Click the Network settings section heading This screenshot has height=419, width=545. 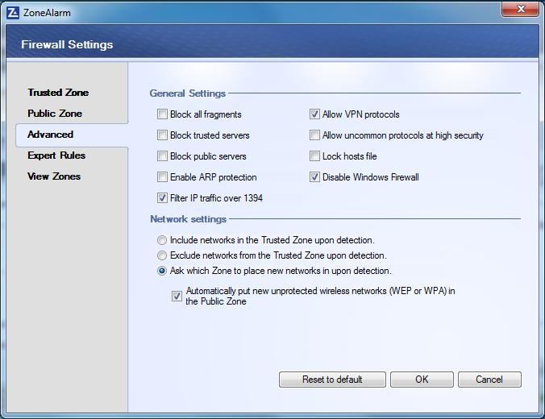pyautogui.click(x=189, y=219)
